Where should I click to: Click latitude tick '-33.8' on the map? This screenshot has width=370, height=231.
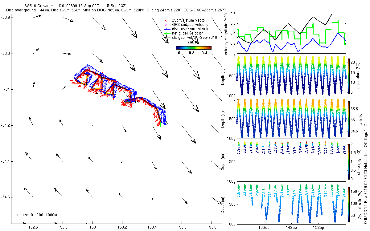click(x=6, y=54)
